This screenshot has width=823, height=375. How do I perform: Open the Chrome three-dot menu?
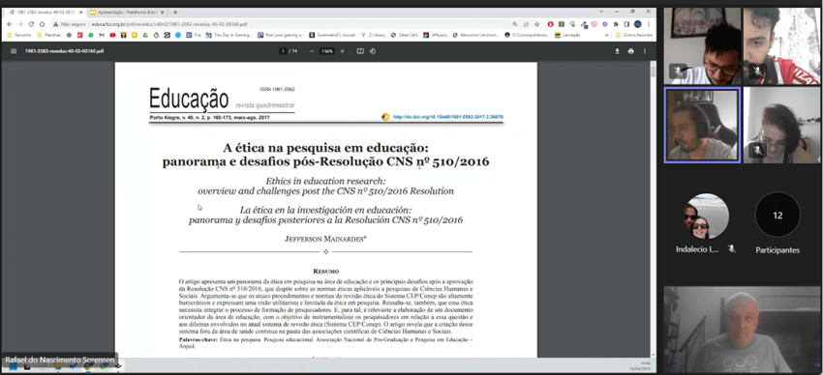pyautogui.click(x=649, y=24)
